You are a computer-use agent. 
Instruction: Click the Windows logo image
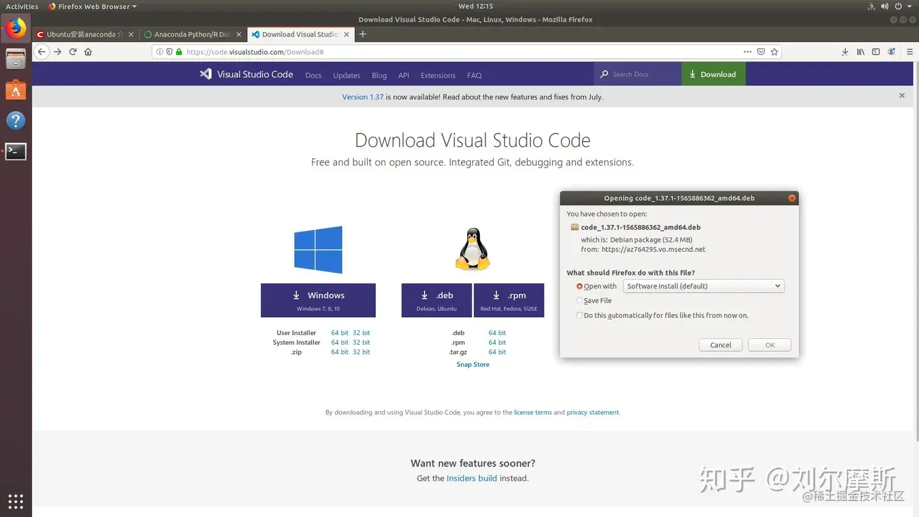(318, 250)
